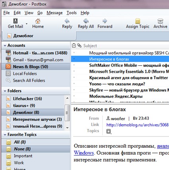Toggle read dot for Skyfire message
This screenshot has width=169, height=170.
(74, 90)
